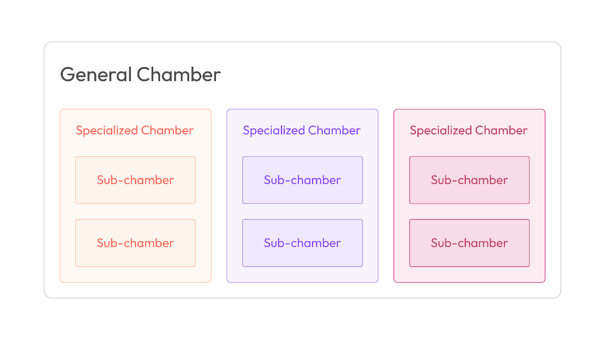Select the purple Specialized Chamber label

point(302,130)
